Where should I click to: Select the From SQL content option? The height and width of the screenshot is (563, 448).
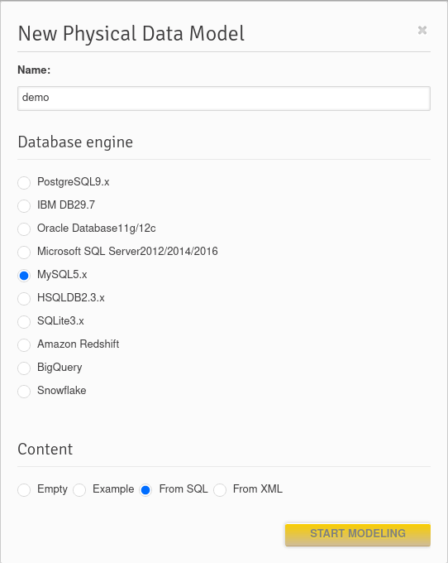[x=145, y=490]
